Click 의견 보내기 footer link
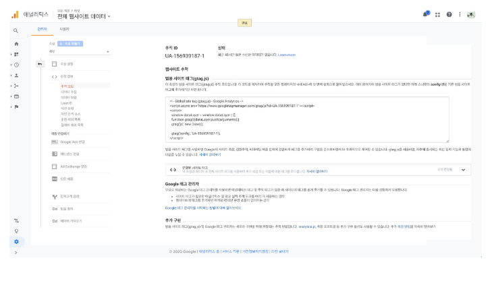 click(279, 251)
